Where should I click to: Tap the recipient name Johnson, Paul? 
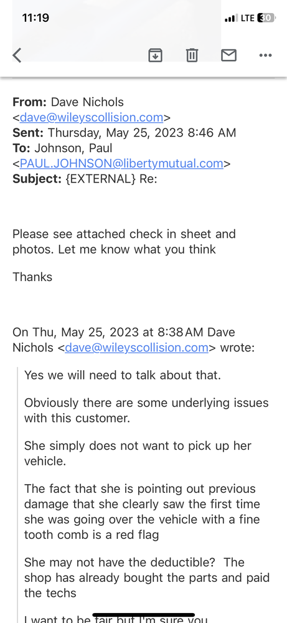(73, 148)
